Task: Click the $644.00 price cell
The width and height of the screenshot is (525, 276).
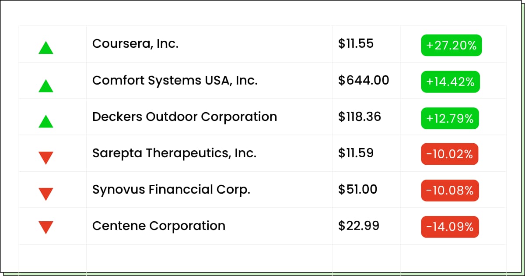Action: coord(367,81)
